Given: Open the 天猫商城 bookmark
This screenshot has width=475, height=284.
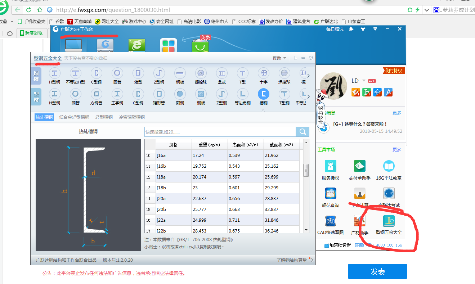Looking at the screenshot, I should pos(80,22).
